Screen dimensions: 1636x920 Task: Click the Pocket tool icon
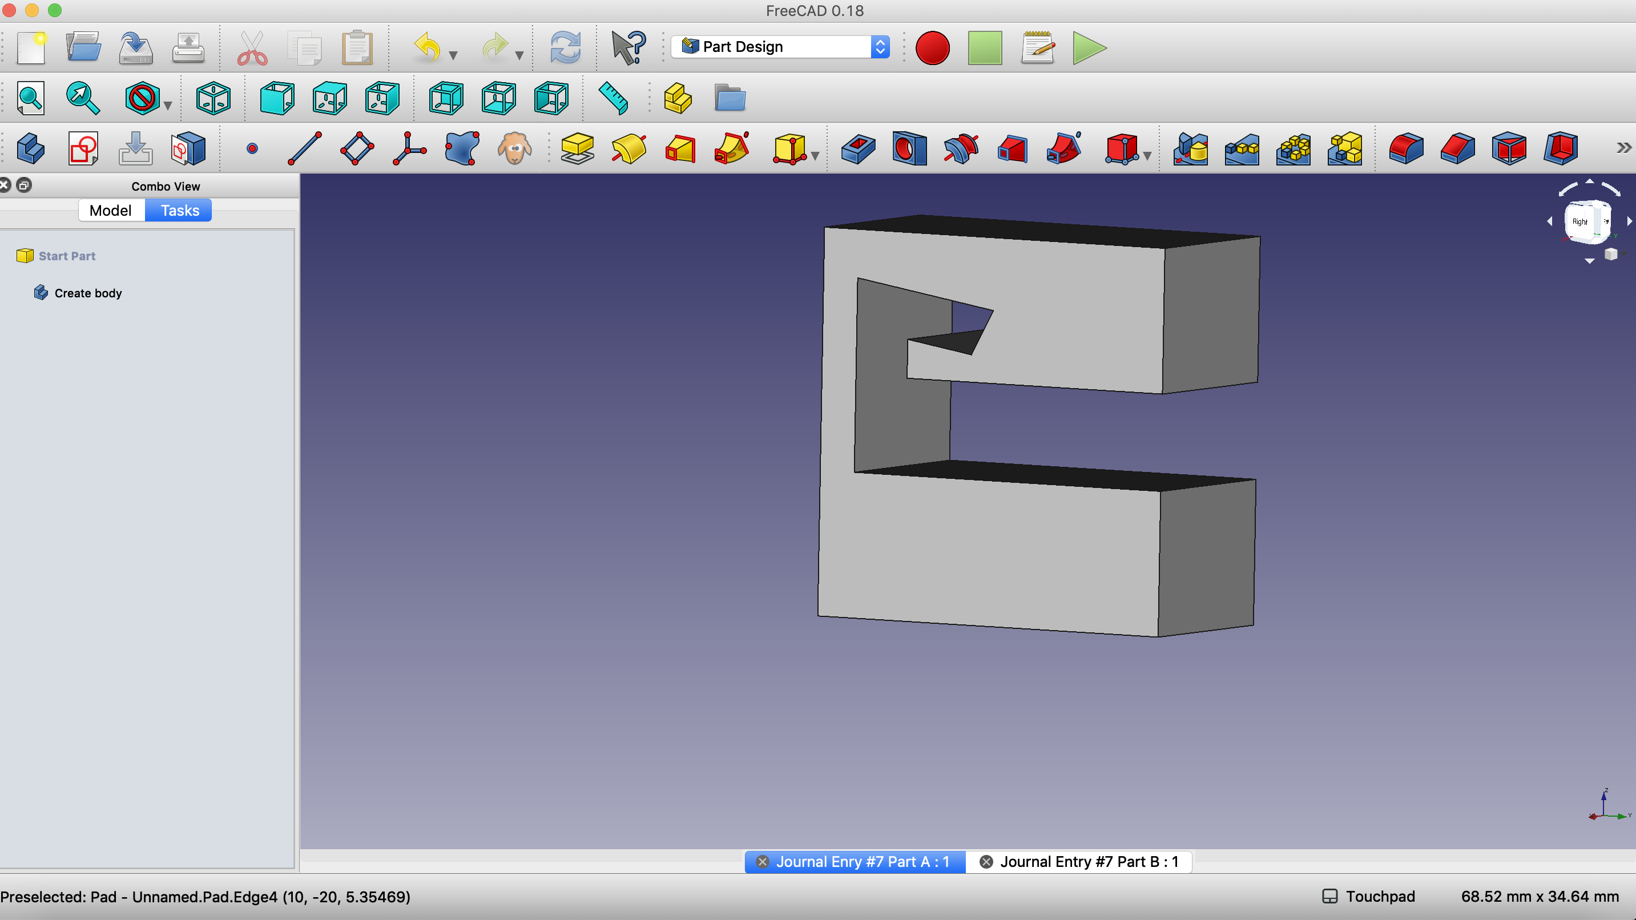point(857,148)
